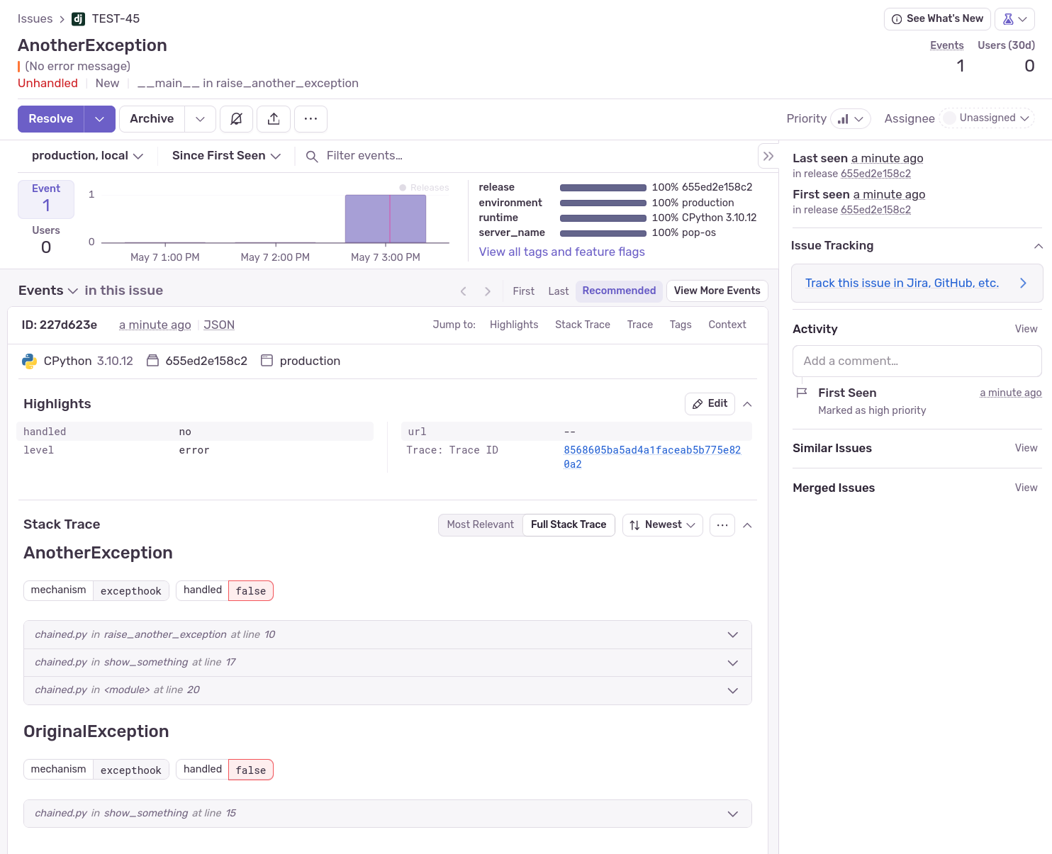1052x854 pixels.
Task: Open the trace ID 8568605ba5ad4a1faceab5b775e82 link
Action: point(652,457)
